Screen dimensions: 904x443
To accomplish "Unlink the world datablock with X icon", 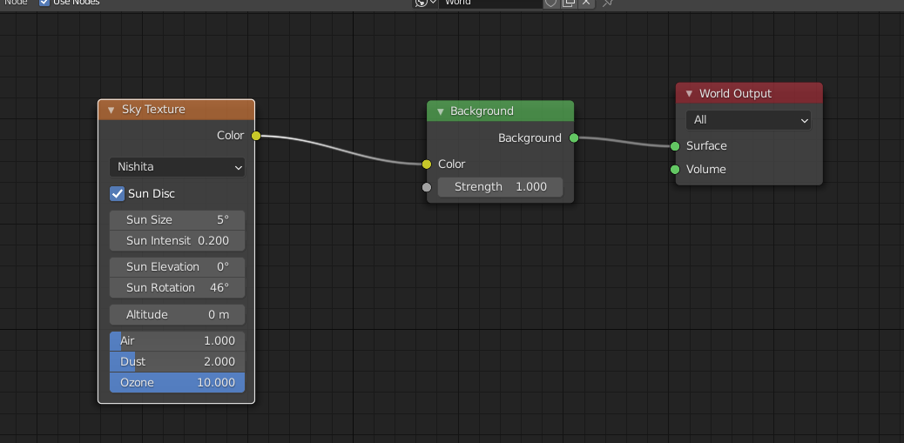I will 587,3.
